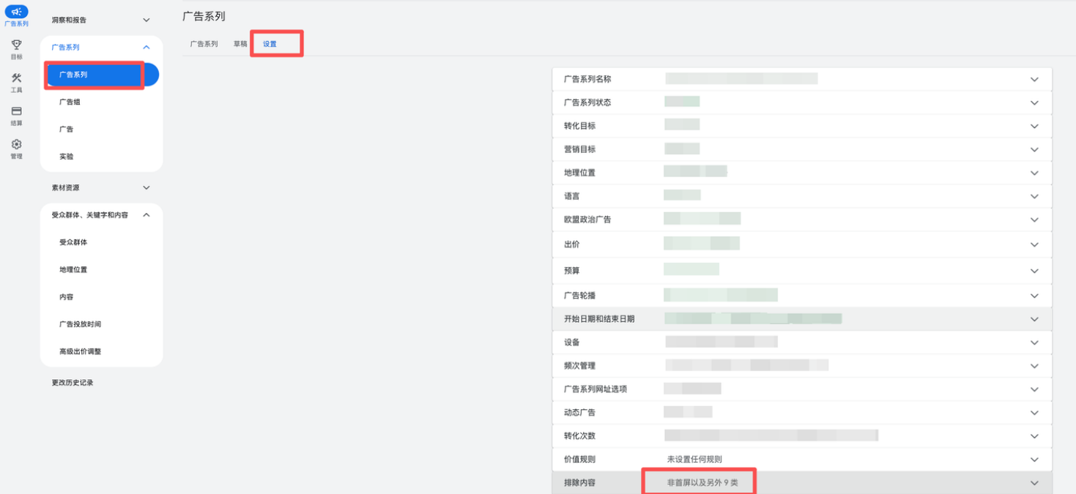Open the 工具 wrench icon

tap(16, 78)
